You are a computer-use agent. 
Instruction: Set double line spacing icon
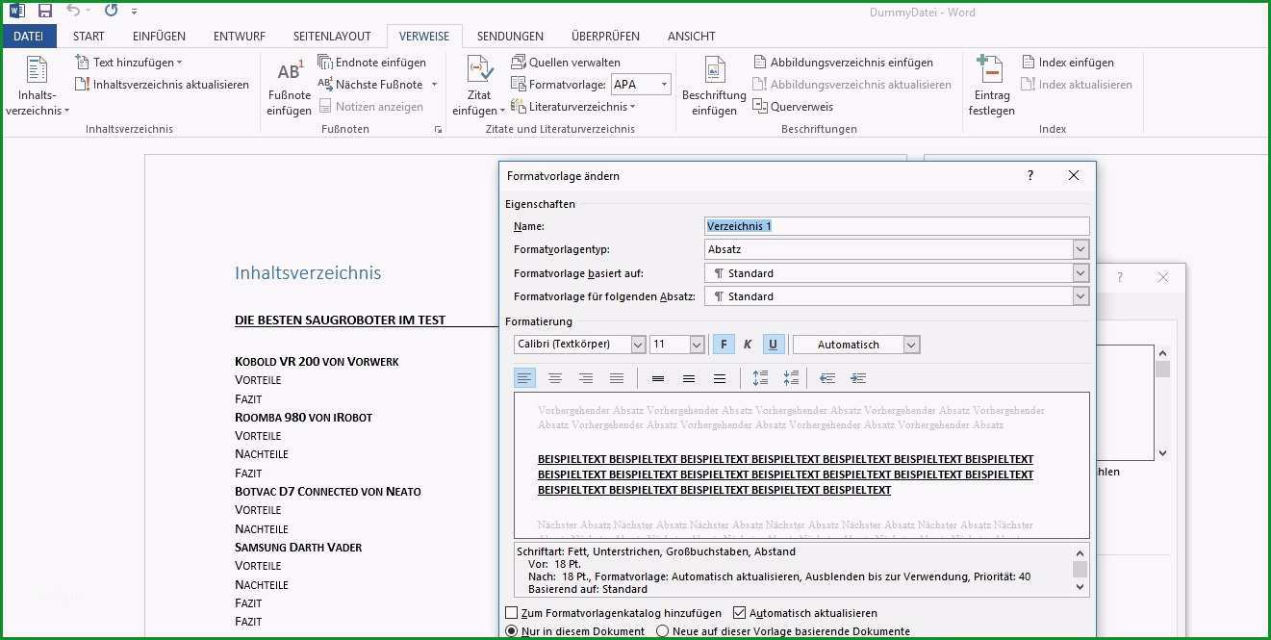click(x=720, y=378)
